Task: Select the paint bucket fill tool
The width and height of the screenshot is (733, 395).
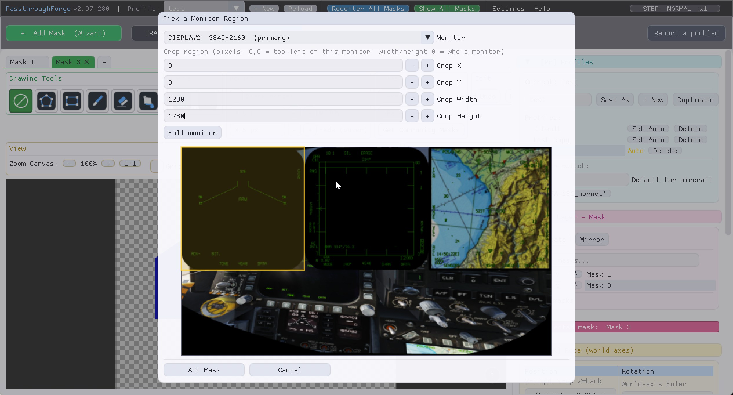Action: click(148, 101)
